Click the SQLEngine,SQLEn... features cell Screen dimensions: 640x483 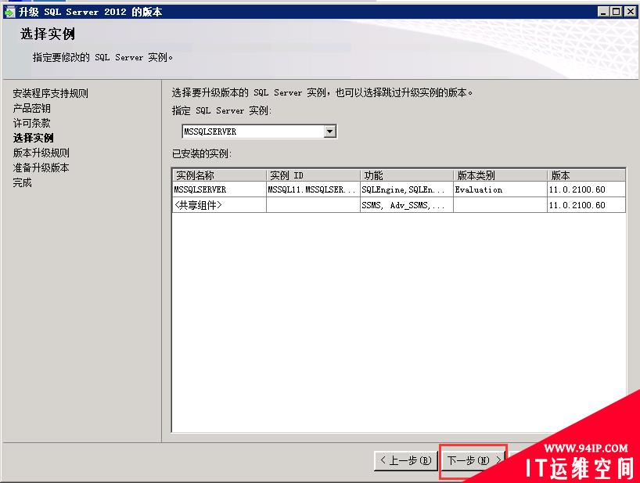(407, 189)
